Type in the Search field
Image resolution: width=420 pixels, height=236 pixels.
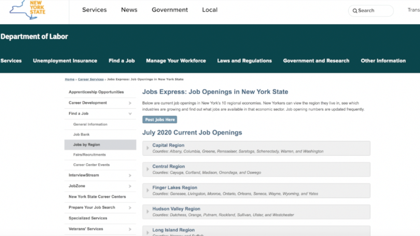pos(374,11)
